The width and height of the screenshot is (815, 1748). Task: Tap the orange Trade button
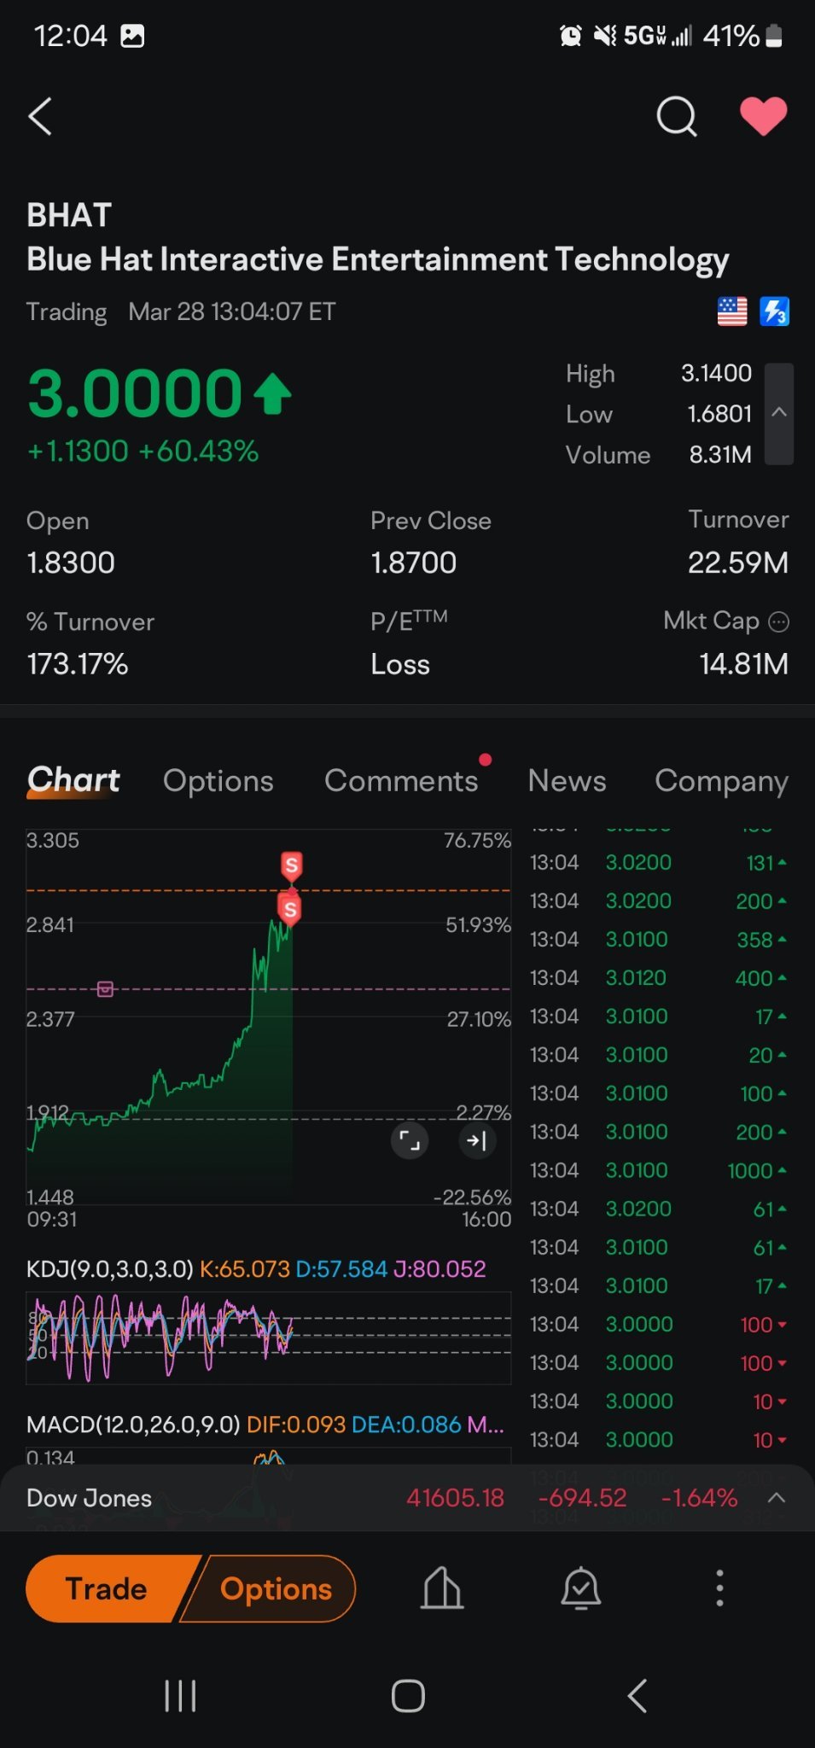tap(107, 1588)
